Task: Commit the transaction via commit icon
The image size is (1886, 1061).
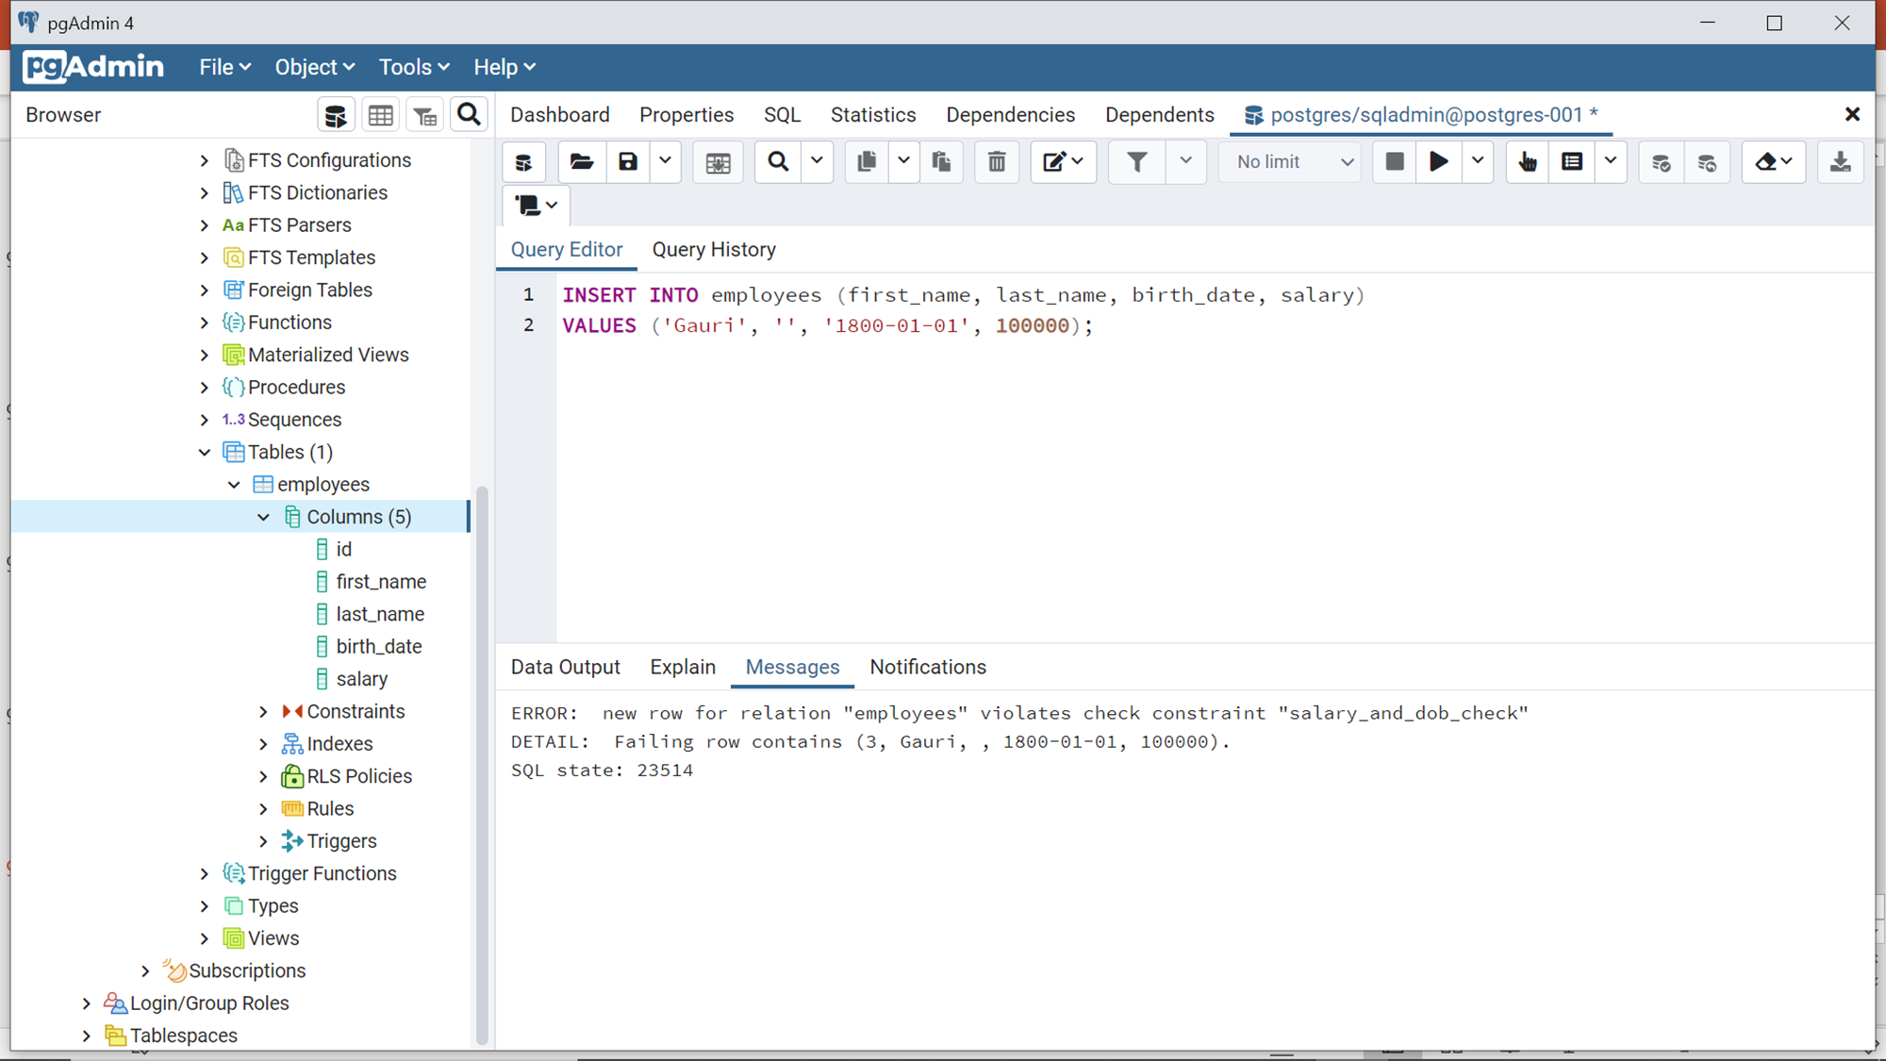Action: pos(1661,161)
